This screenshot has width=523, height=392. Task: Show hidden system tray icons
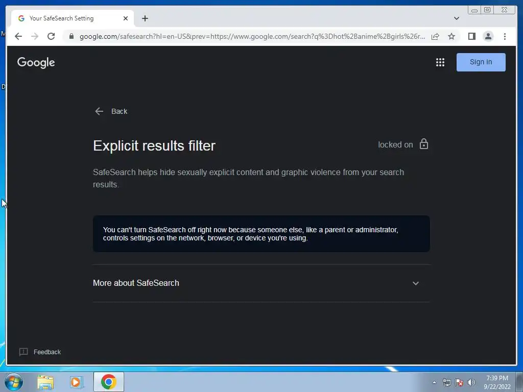point(434,383)
